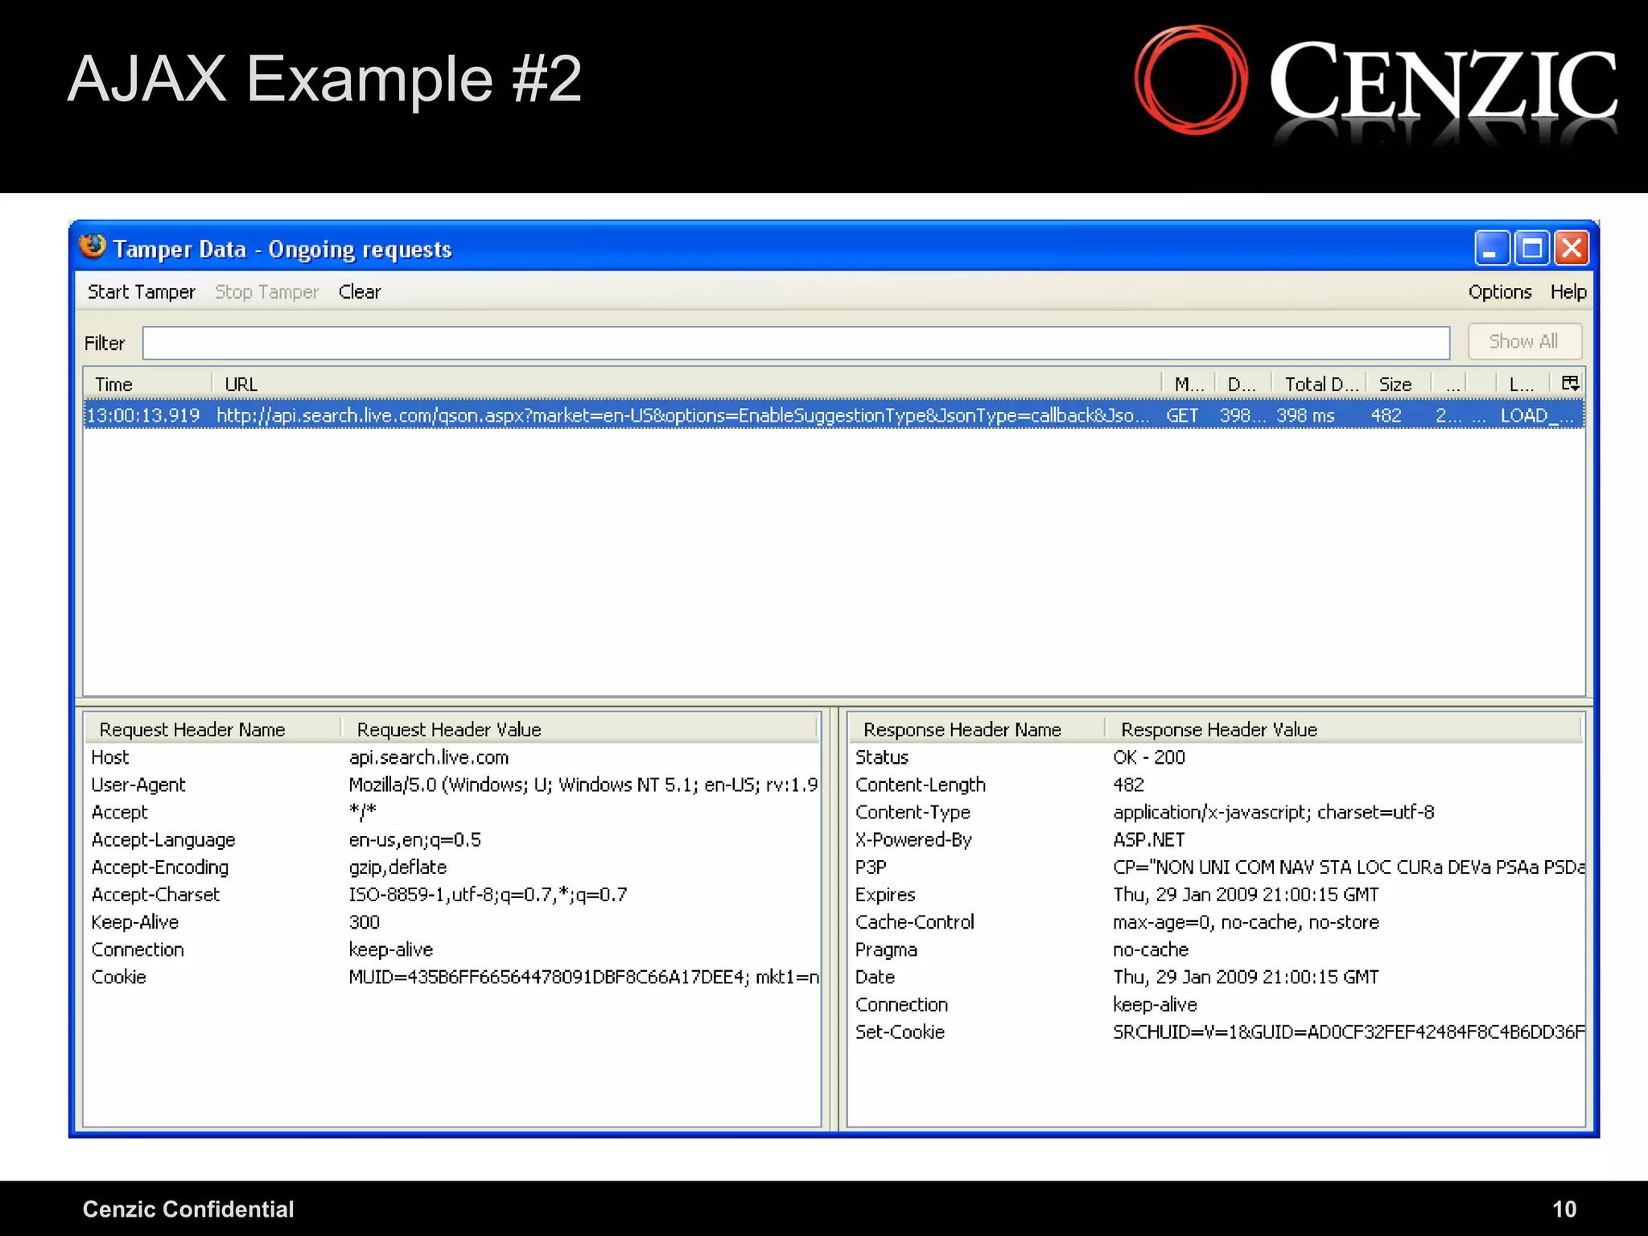Select the Host request header row
This screenshot has height=1236, width=1648.
(x=451, y=757)
